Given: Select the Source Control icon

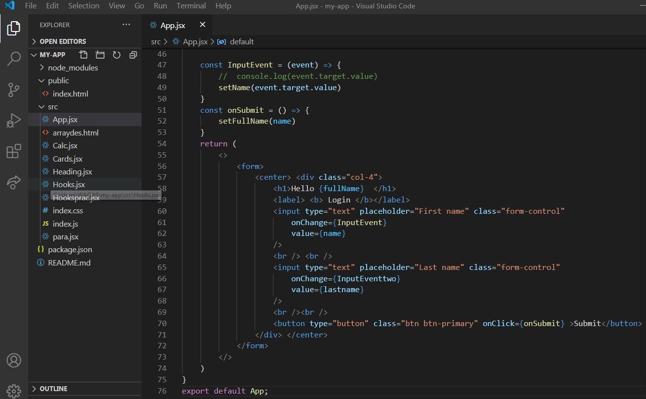Looking at the screenshot, I should pyautogui.click(x=13, y=90).
